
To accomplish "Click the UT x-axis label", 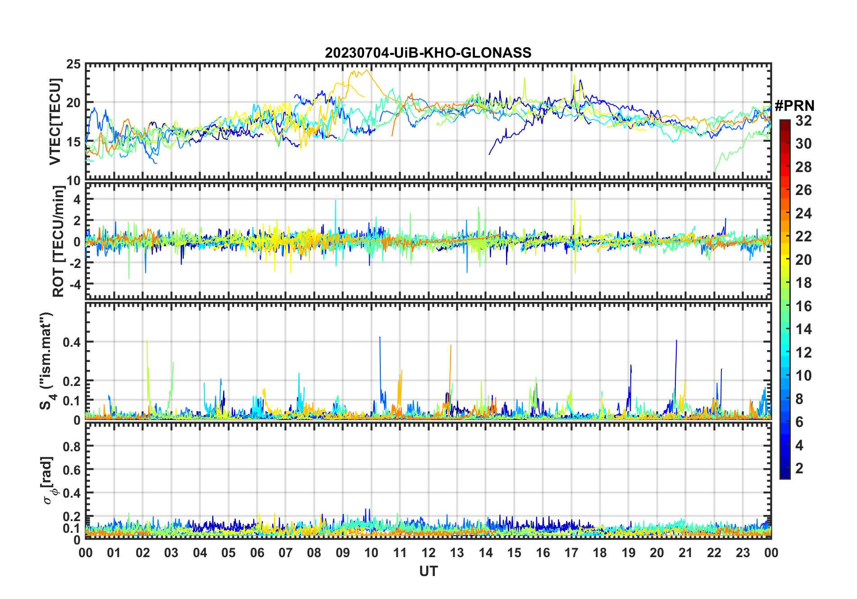I will [428, 571].
